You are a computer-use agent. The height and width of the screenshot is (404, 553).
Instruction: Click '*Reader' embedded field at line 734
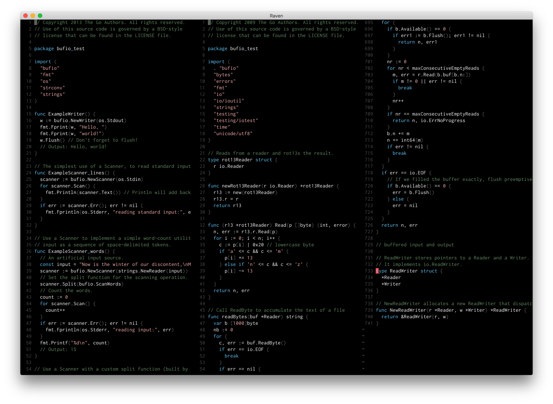tap(391, 278)
